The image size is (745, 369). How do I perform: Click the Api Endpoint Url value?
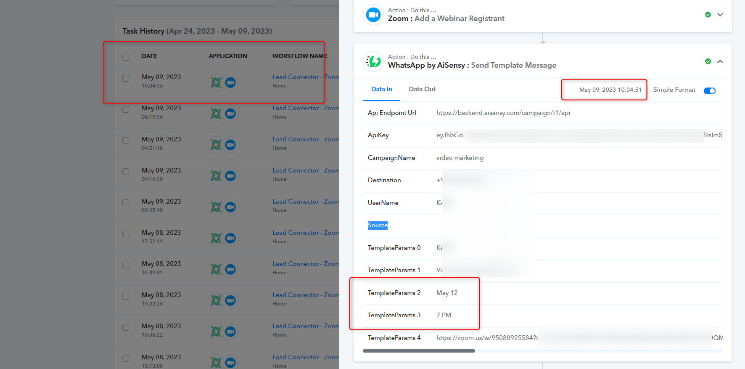pyautogui.click(x=503, y=113)
